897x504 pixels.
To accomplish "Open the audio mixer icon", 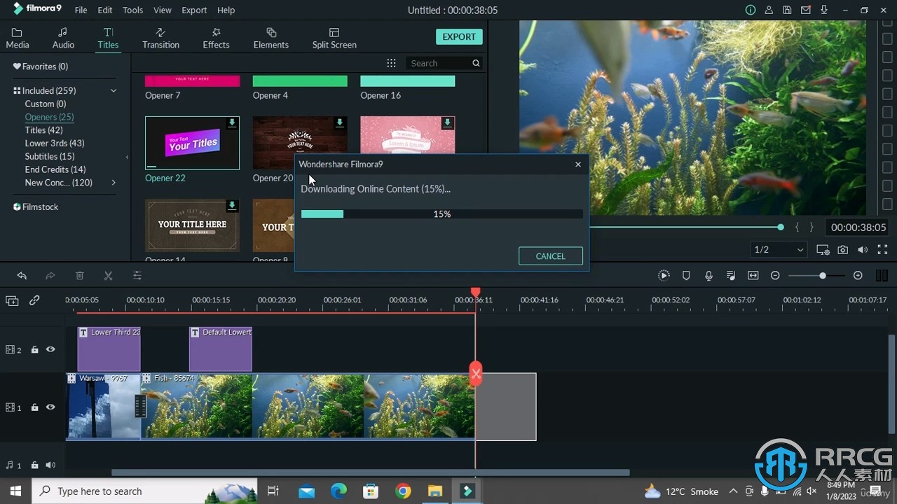I will 731,276.
